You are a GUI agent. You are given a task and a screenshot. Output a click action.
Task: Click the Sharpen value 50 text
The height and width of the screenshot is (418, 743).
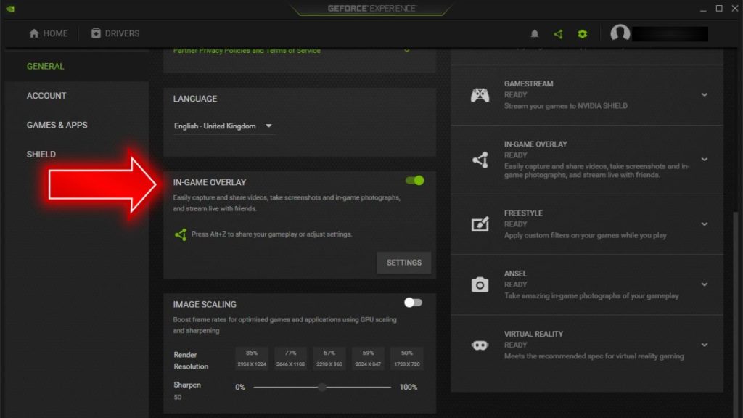[177, 397]
